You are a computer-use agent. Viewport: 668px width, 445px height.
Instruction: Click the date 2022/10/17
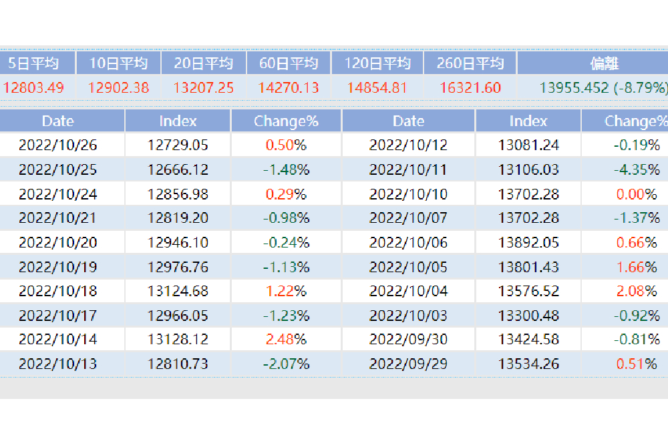(58, 316)
